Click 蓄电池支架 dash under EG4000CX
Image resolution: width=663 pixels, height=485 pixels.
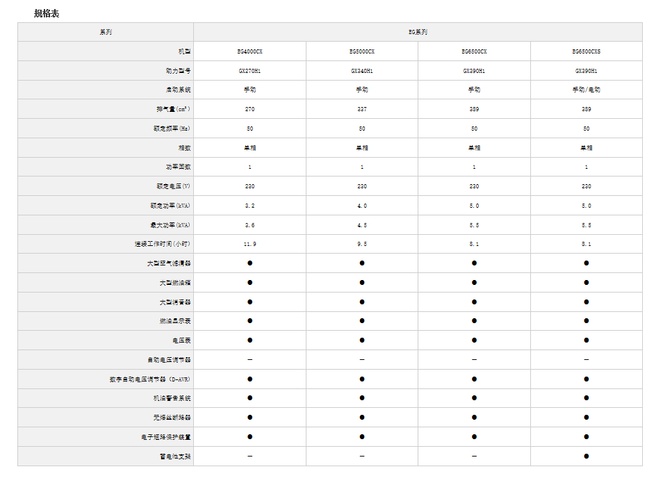250,457
